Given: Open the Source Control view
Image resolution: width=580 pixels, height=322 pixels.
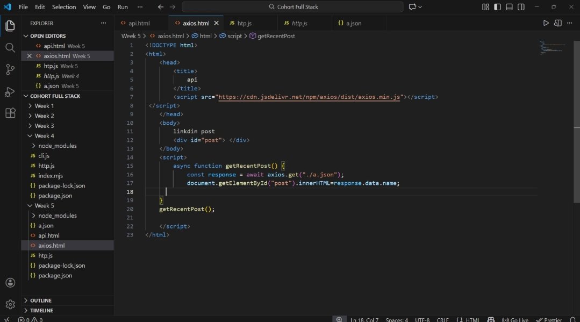Looking at the screenshot, I should tap(10, 69).
